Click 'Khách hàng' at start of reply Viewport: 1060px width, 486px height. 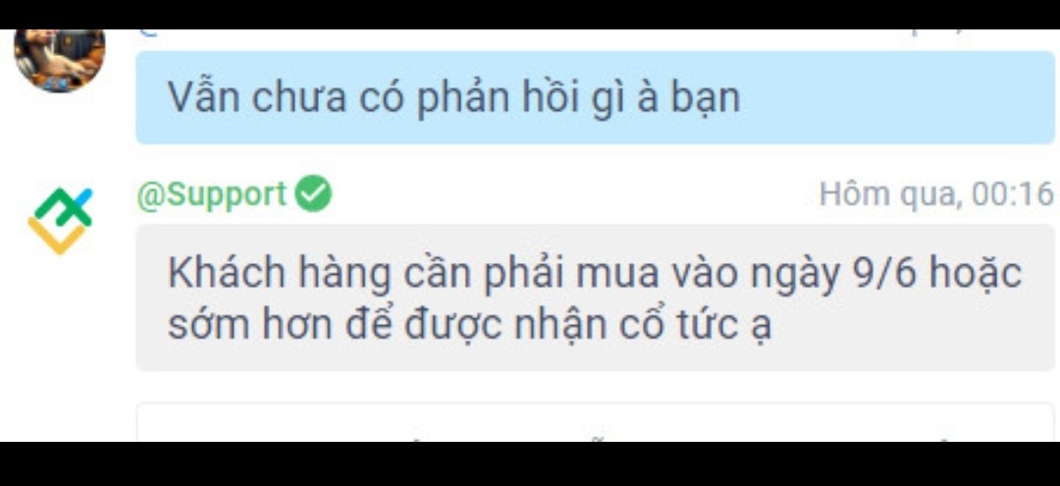[x=280, y=274]
